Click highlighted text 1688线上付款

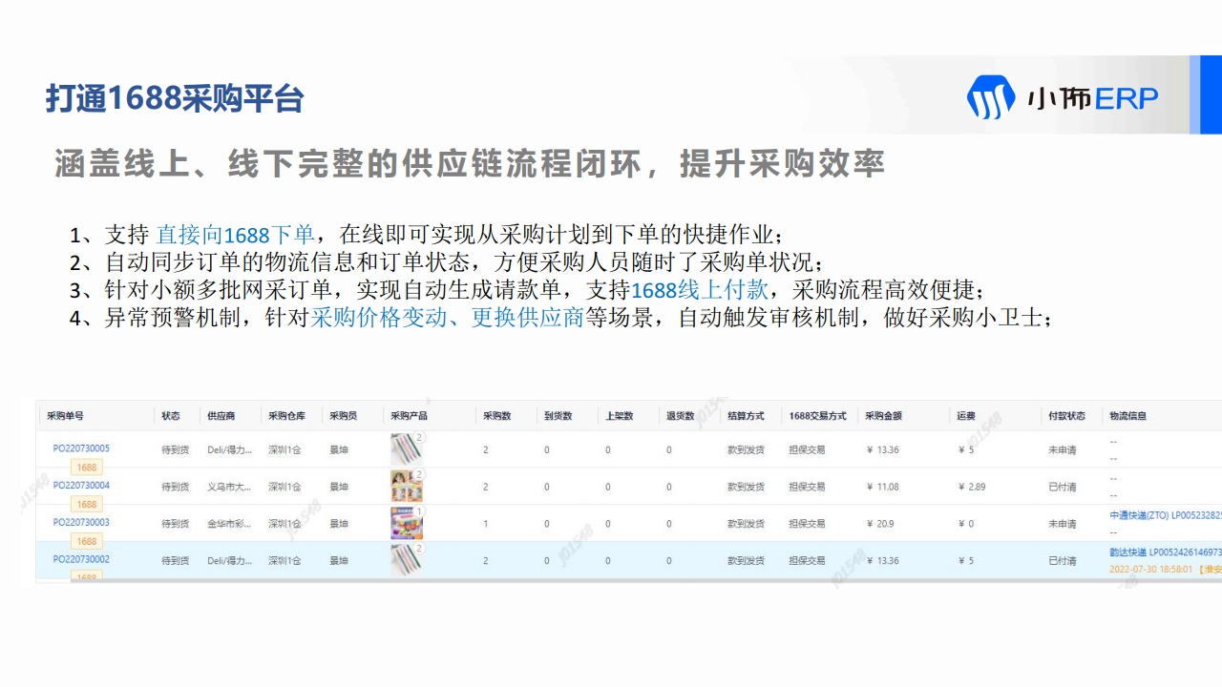(x=699, y=290)
